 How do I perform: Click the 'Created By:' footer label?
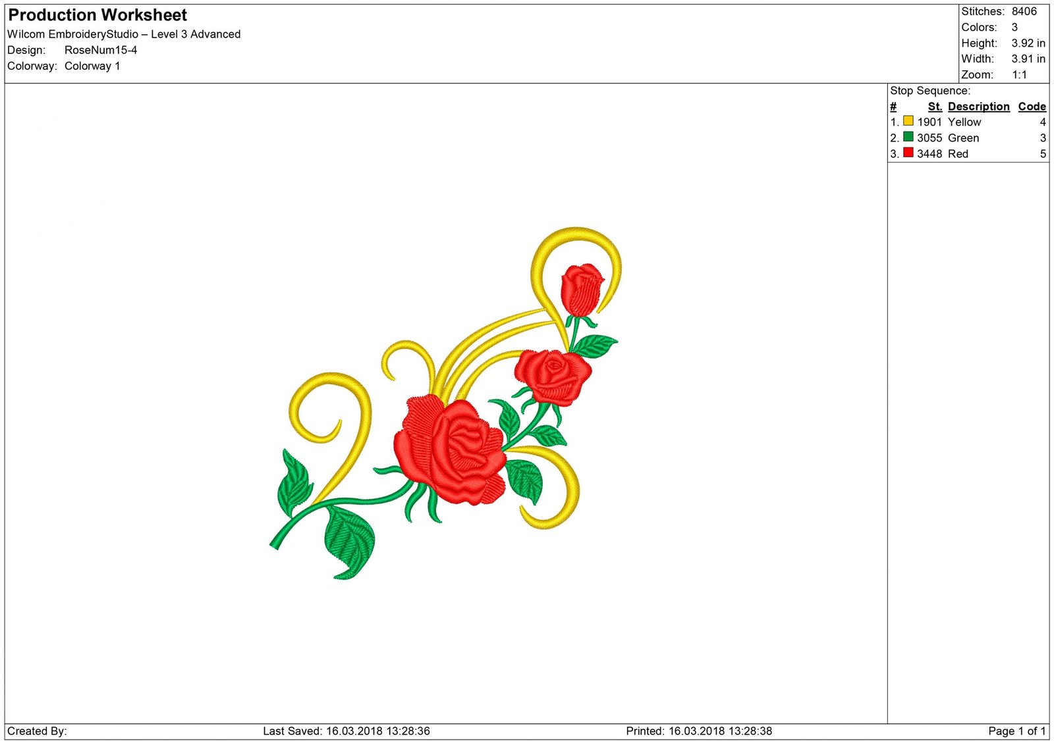point(37,731)
